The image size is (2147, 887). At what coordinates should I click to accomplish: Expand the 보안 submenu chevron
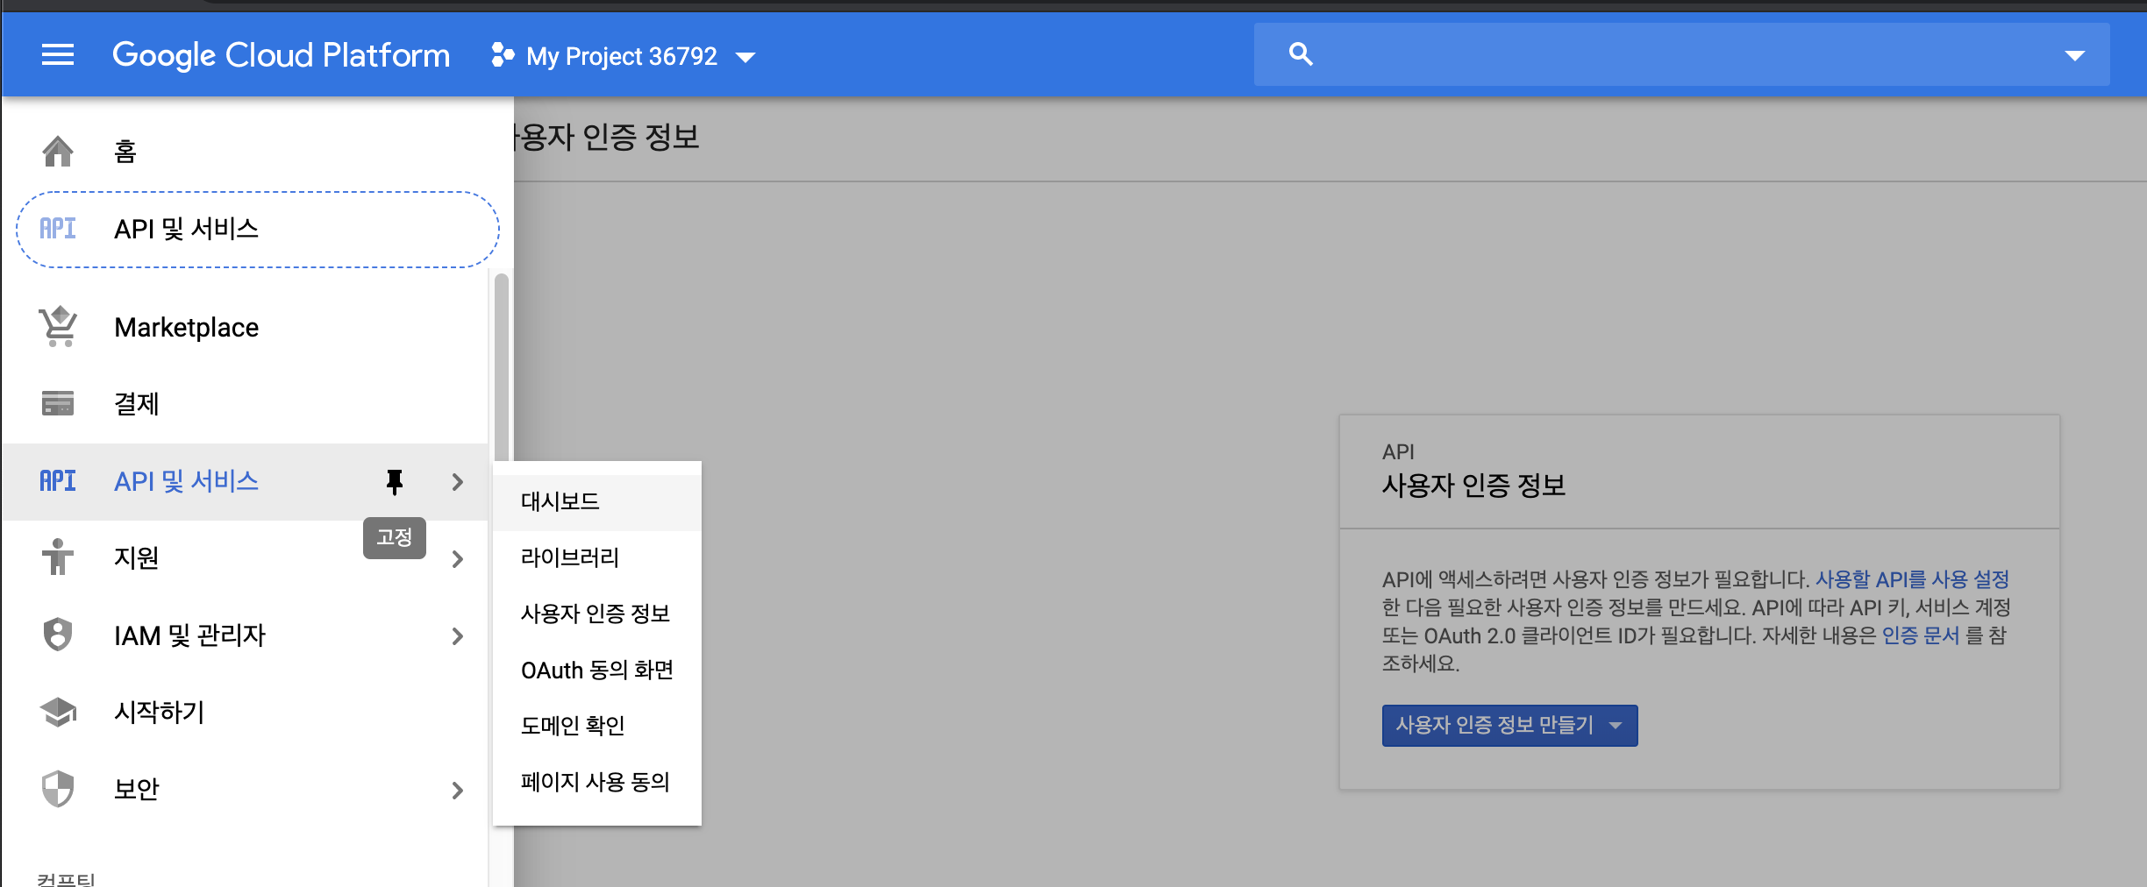(x=457, y=791)
